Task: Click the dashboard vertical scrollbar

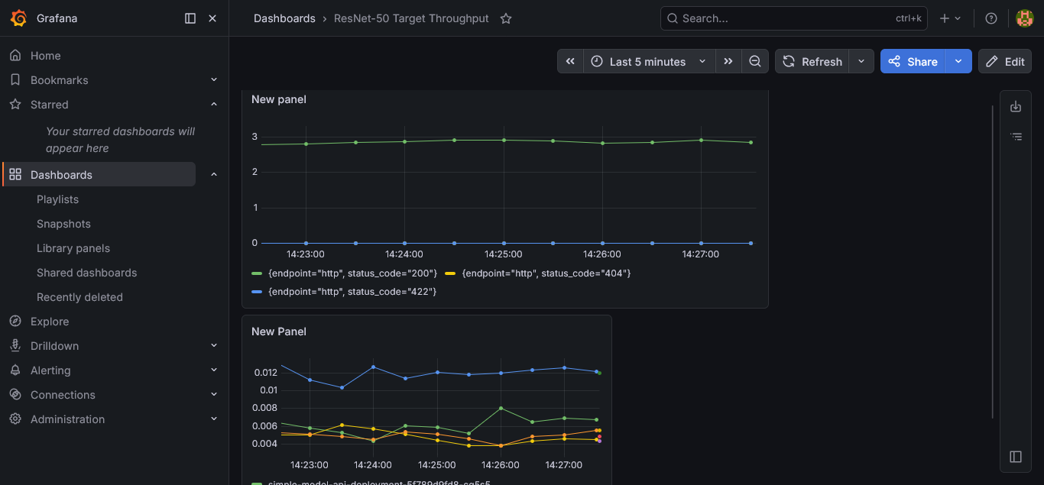Action: click(x=993, y=261)
